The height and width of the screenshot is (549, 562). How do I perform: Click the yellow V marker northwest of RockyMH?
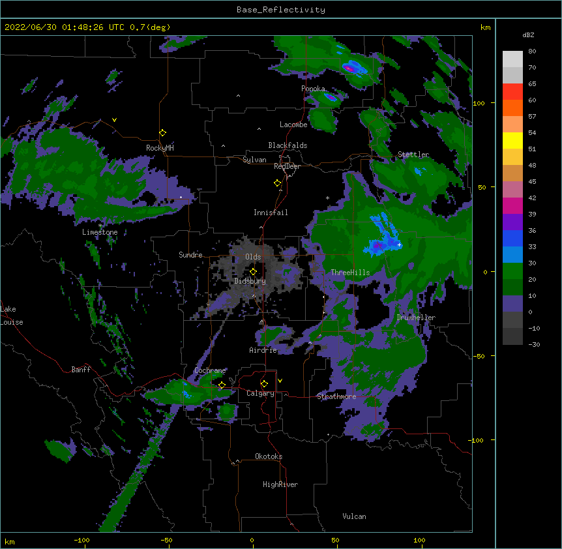114,120
